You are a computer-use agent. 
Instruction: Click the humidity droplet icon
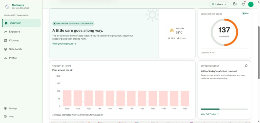[x=169, y=38]
